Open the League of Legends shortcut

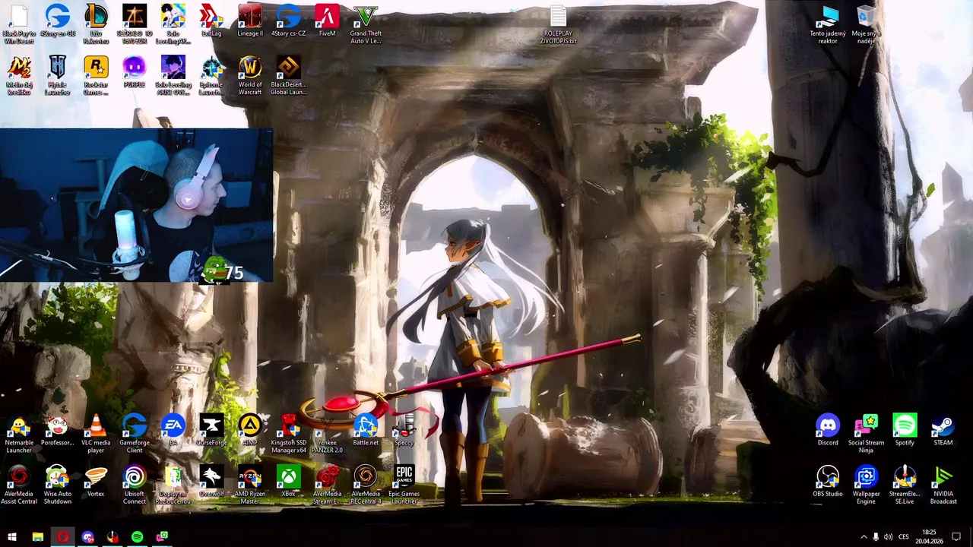click(x=96, y=24)
